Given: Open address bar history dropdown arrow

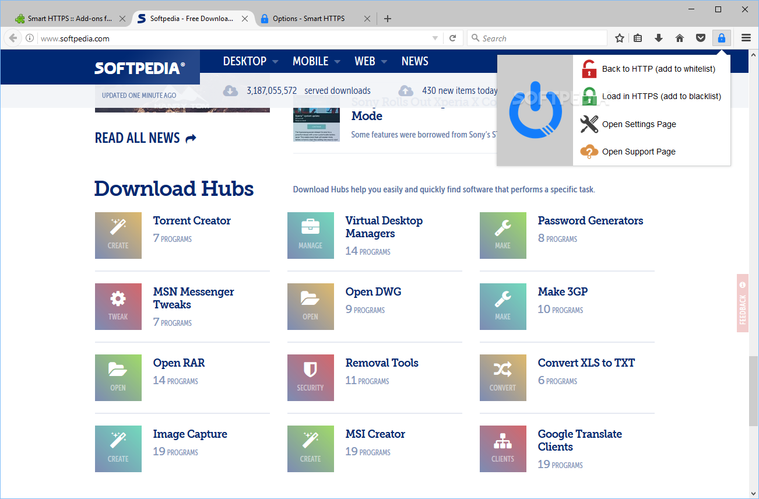Looking at the screenshot, I should [435, 38].
